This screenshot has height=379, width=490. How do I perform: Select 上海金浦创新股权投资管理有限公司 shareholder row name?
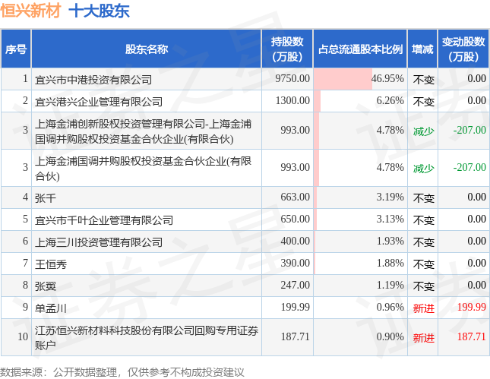point(143,131)
